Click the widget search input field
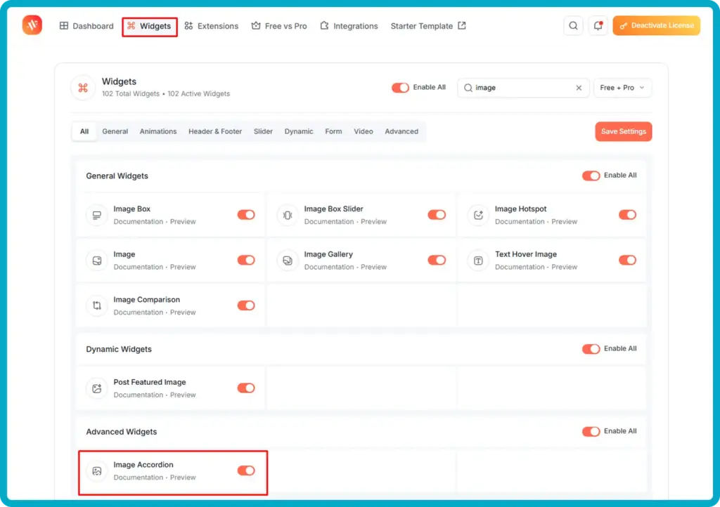 [523, 88]
